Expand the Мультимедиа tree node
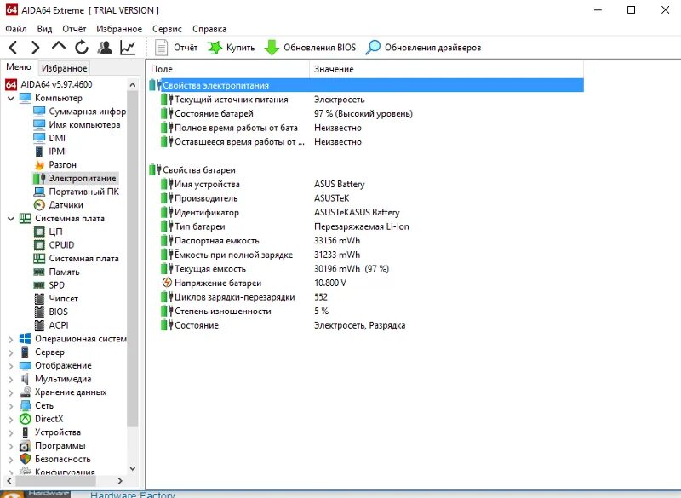This screenshot has height=498, width=681. [11, 380]
